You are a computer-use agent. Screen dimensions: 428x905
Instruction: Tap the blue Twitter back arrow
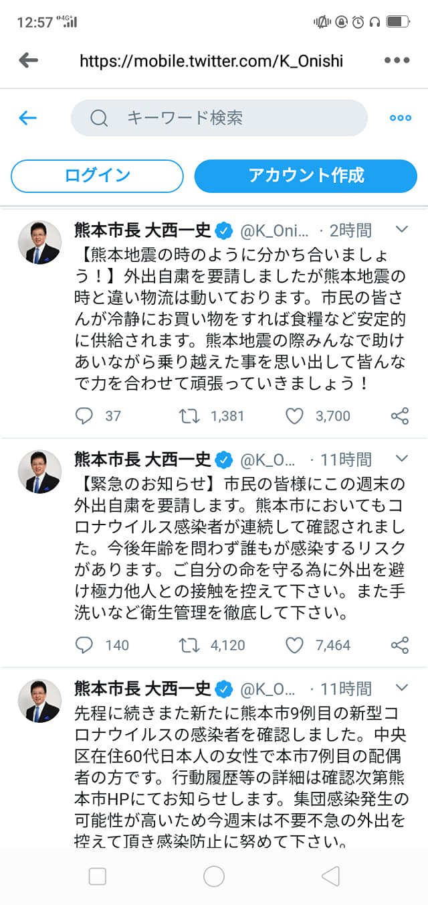tap(27, 119)
